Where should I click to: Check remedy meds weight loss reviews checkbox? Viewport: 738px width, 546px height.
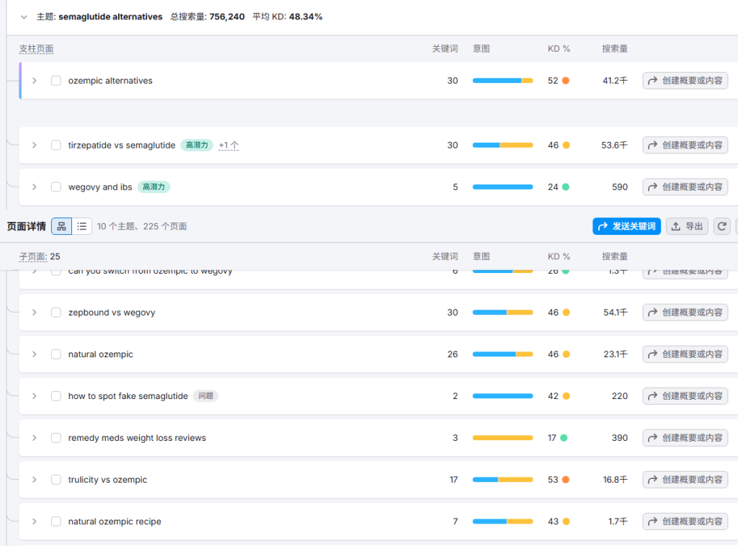[56, 438]
